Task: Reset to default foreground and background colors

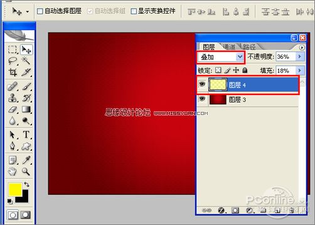Action: [10, 201]
